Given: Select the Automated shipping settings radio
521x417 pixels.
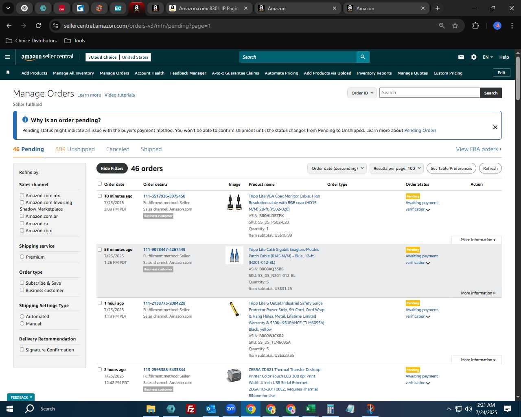Looking at the screenshot, I should [22, 316].
